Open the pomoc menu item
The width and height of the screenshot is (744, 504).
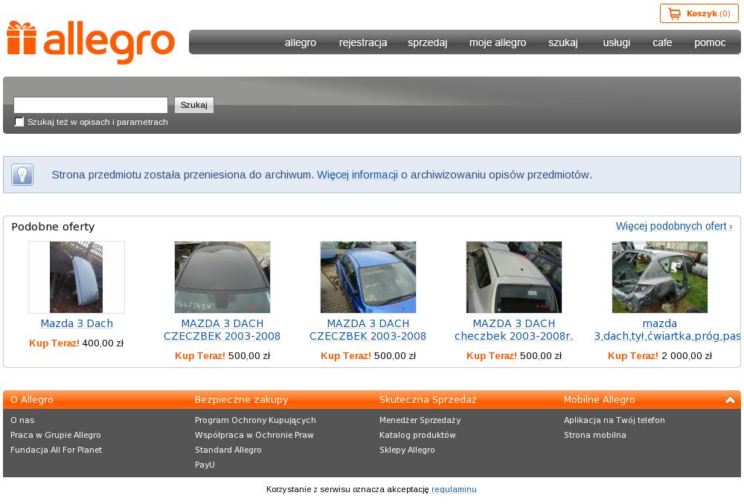click(710, 42)
